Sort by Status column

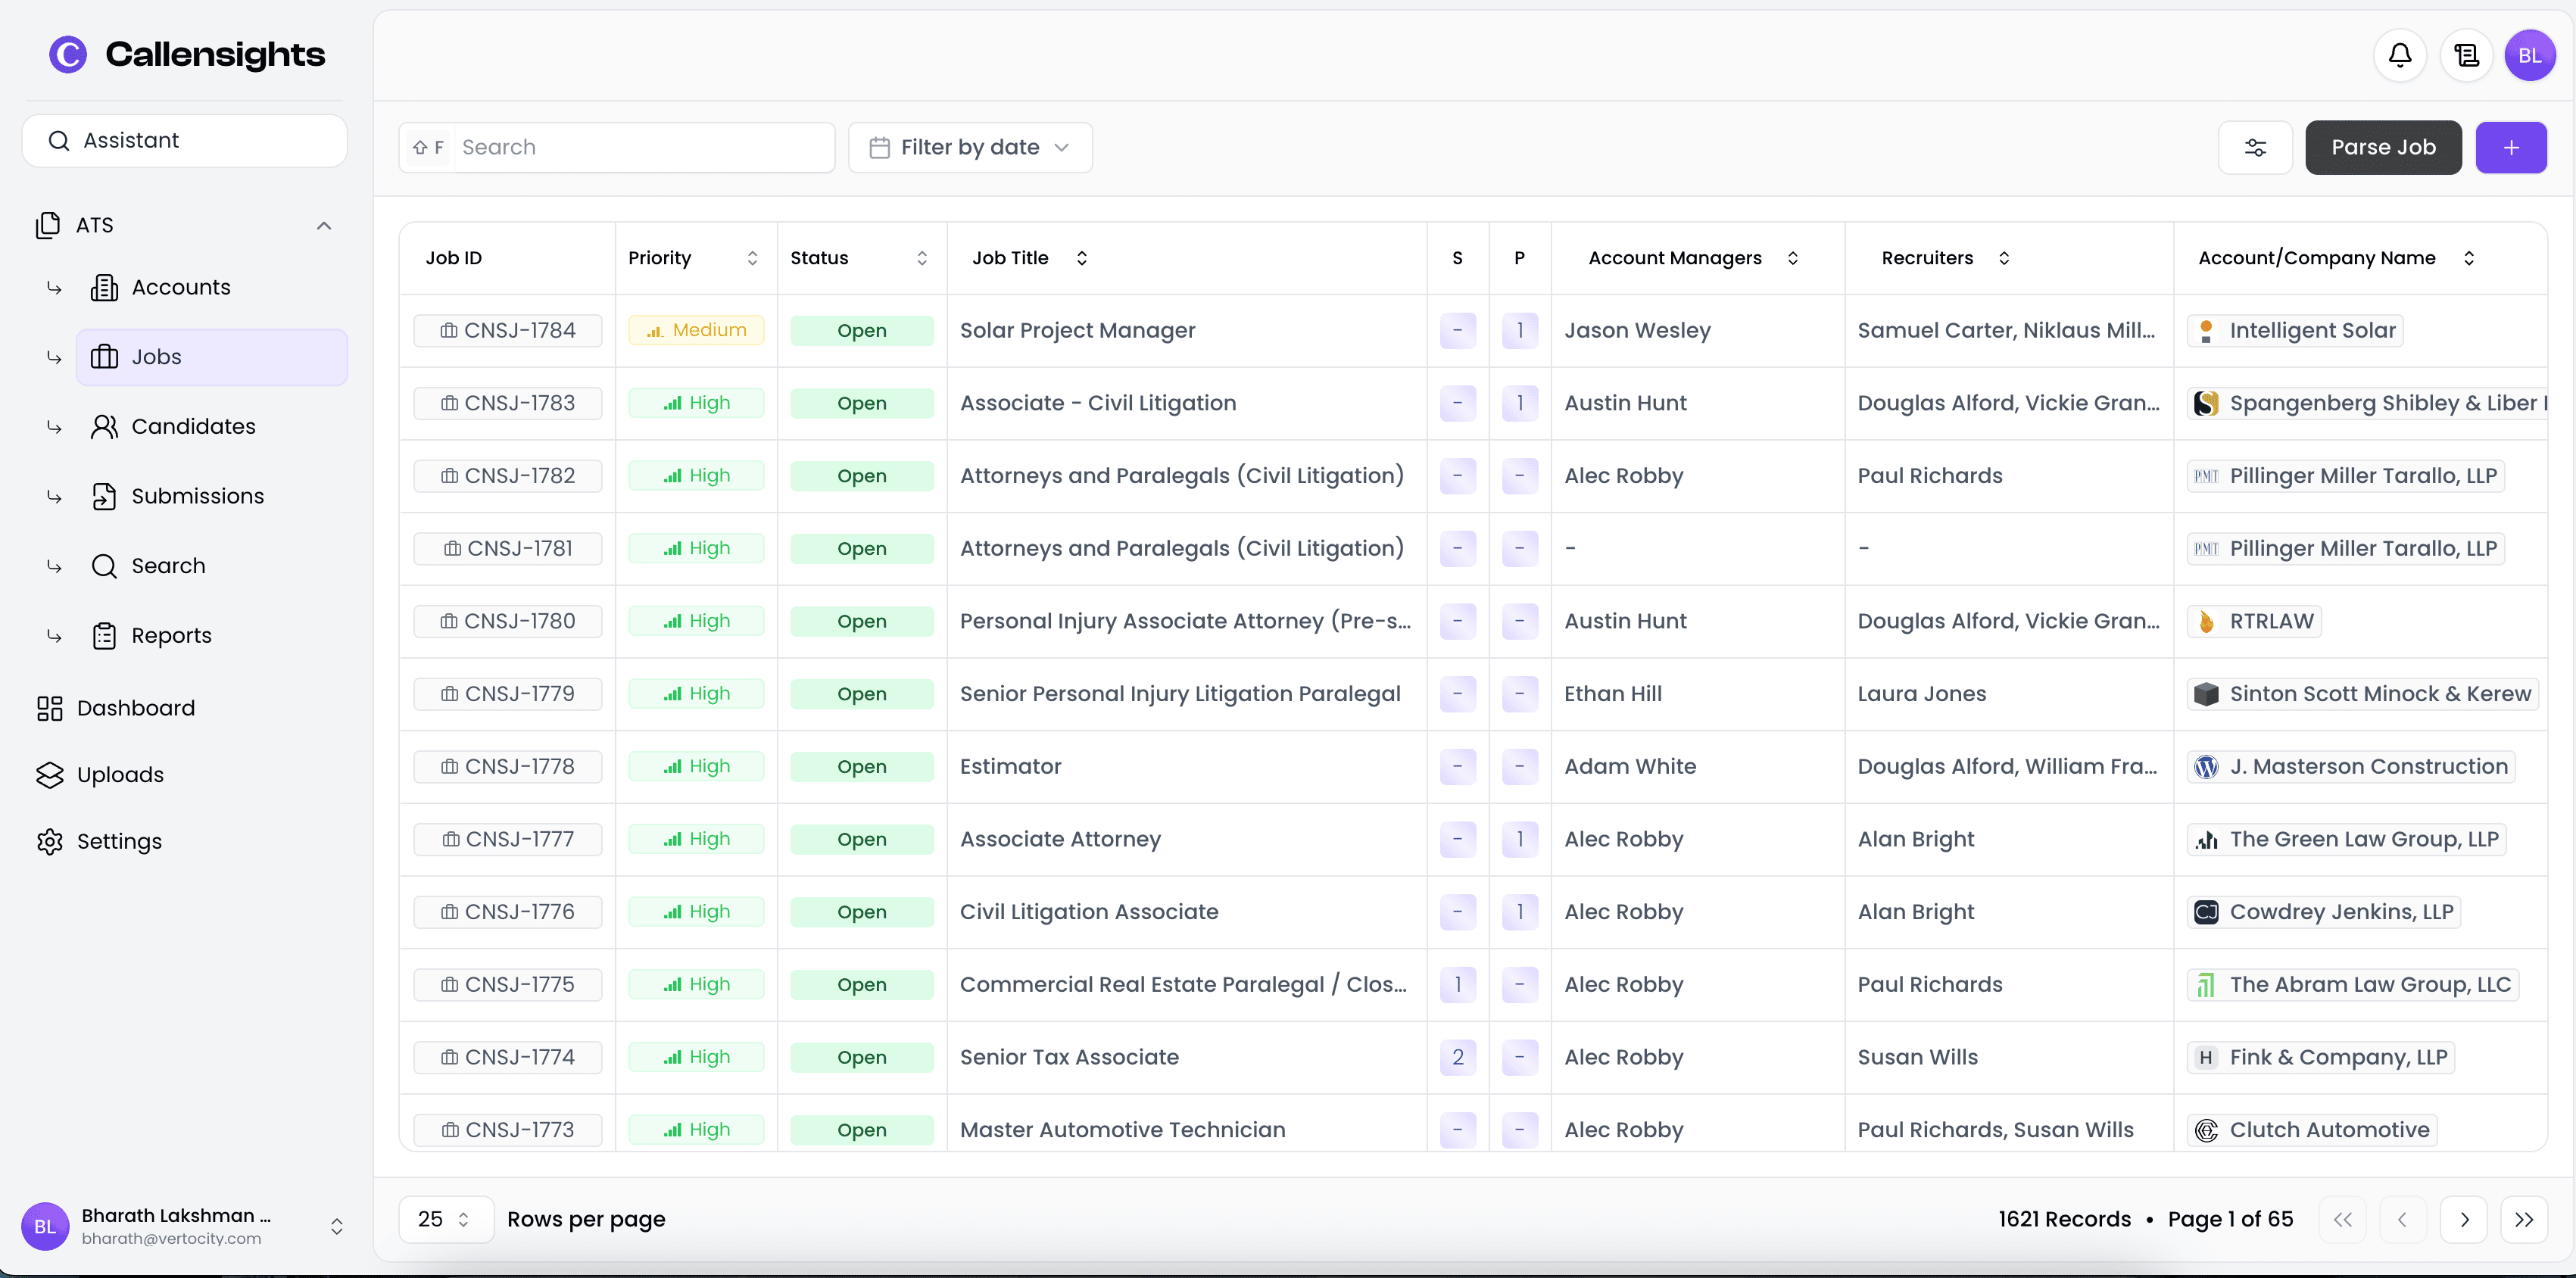click(921, 258)
